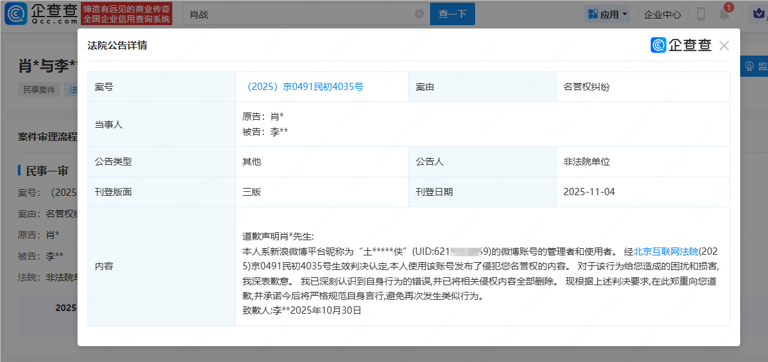Viewport: 768px width, 362px height.
Task: Click the blue monitoring button behind the dialog
Action: pyautogui.click(x=754, y=66)
